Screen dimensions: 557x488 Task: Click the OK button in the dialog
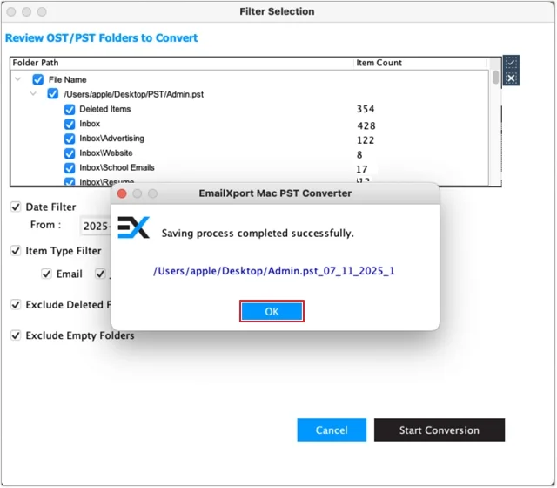pyautogui.click(x=272, y=312)
